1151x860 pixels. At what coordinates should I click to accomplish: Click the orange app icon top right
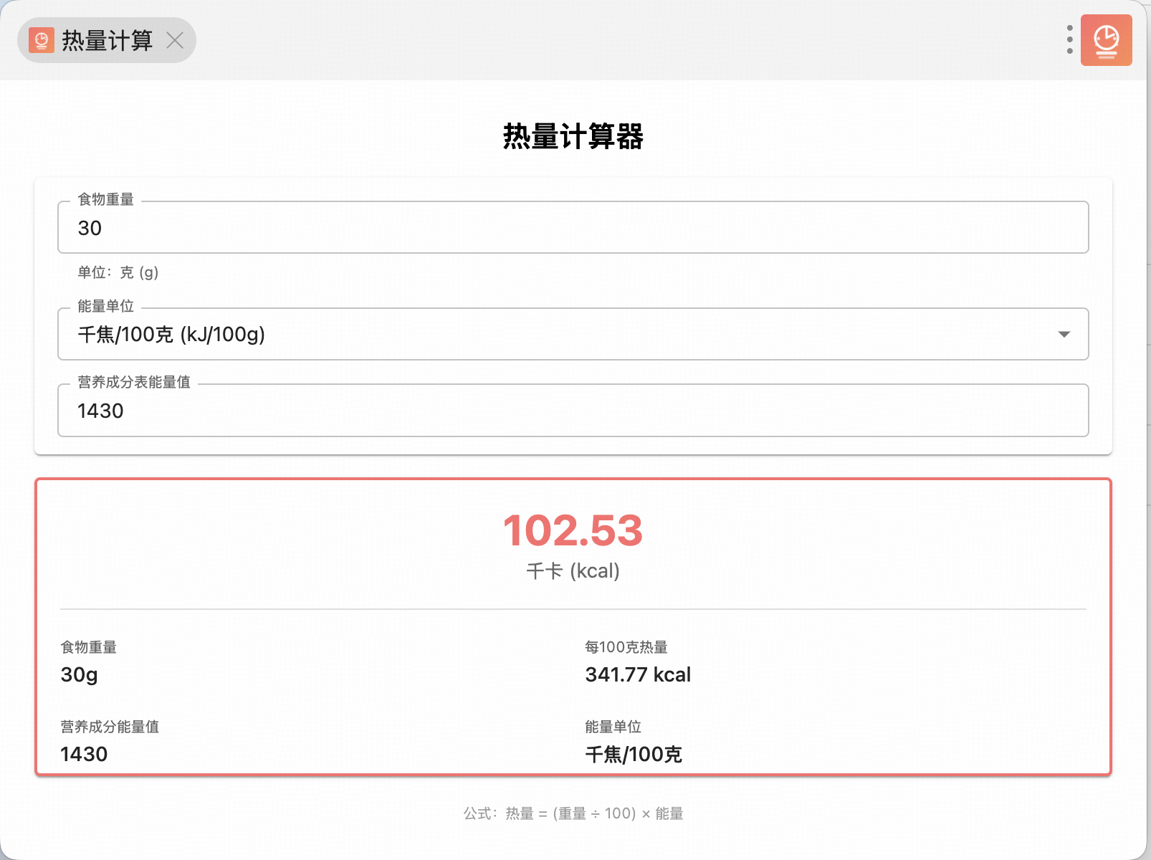pyautogui.click(x=1106, y=40)
